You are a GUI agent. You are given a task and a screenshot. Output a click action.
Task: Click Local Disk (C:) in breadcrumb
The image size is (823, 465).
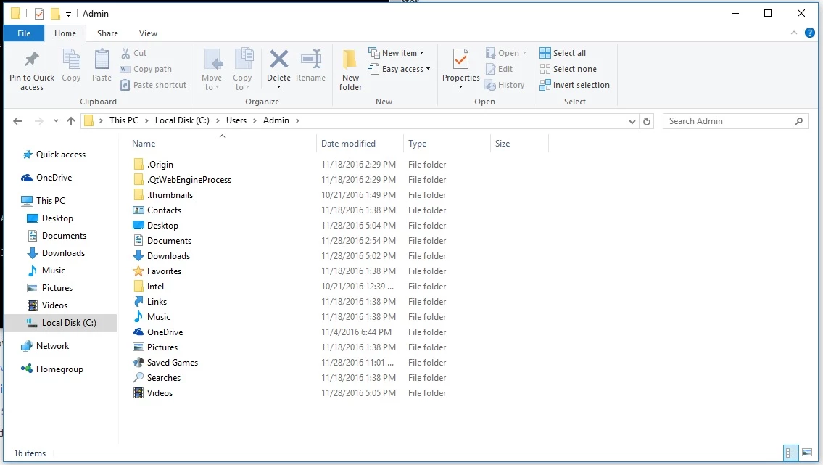pos(182,120)
